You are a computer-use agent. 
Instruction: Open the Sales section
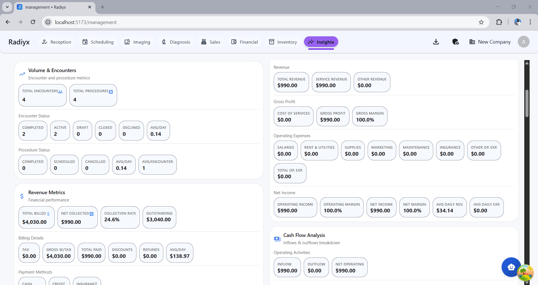211,42
